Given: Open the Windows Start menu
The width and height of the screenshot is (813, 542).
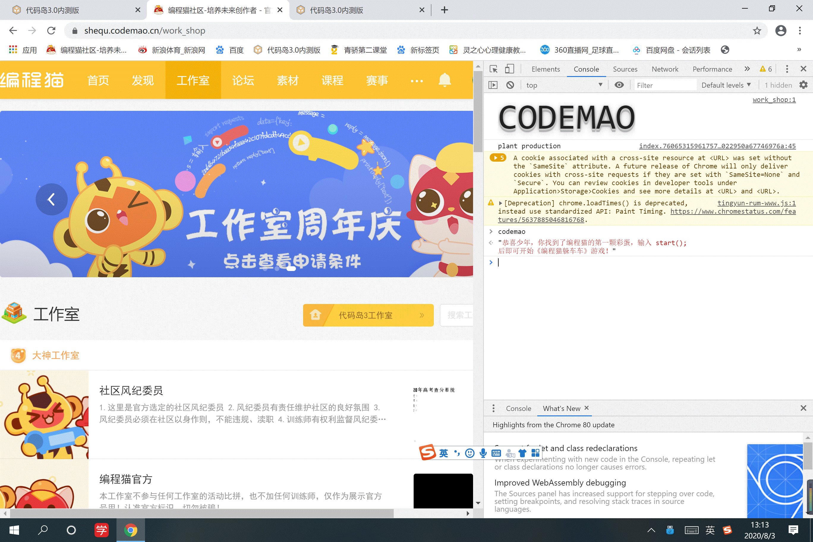Looking at the screenshot, I should click(x=14, y=530).
